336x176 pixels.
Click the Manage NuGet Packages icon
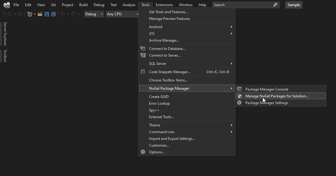pos(239,96)
